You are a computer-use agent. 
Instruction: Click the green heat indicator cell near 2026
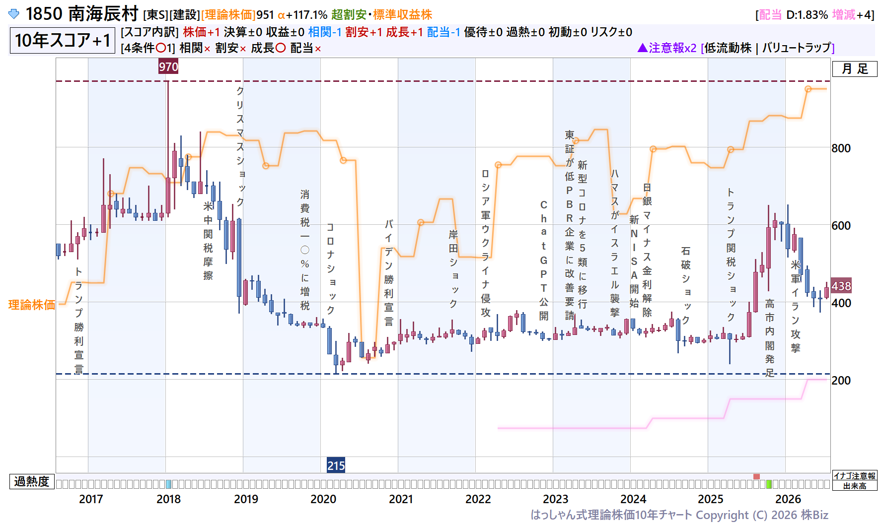click(x=769, y=484)
